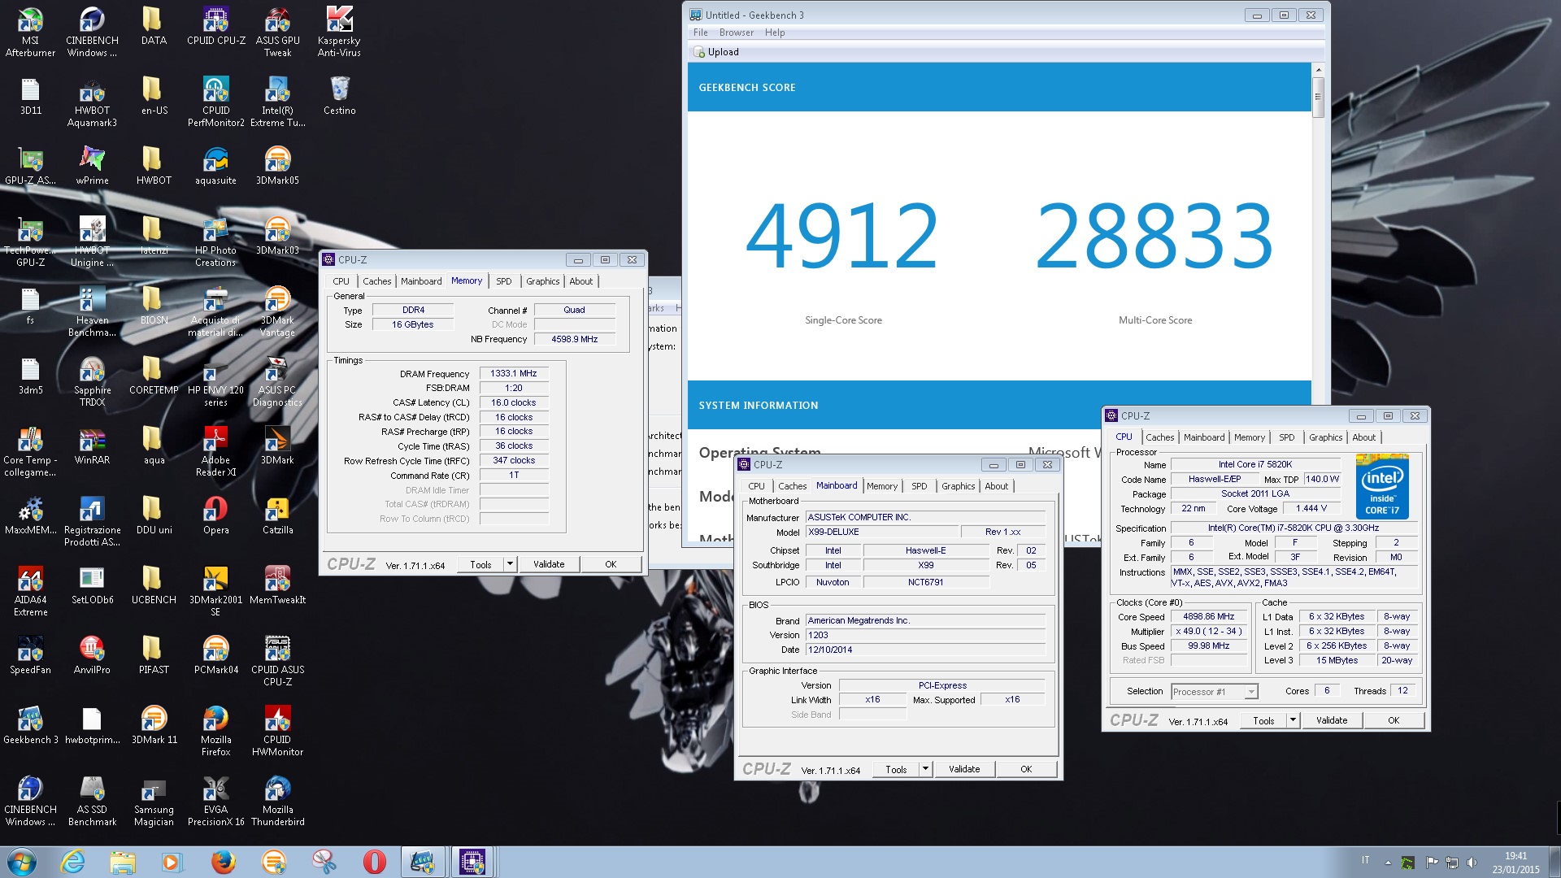The width and height of the screenshot is (1561, 878).
Task: Click the DRAM Frequency value field
Action: pos(514,374)
